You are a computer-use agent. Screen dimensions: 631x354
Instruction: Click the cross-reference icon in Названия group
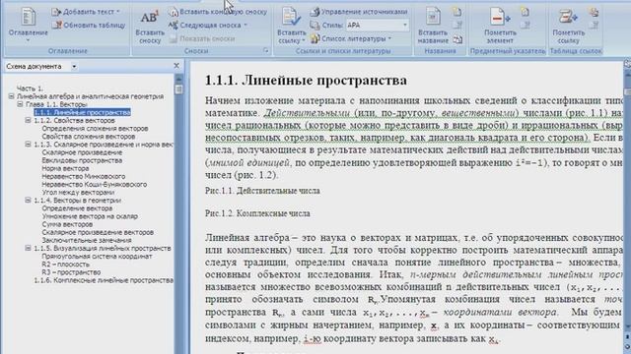pyautogui.click(x=457, y=39)
